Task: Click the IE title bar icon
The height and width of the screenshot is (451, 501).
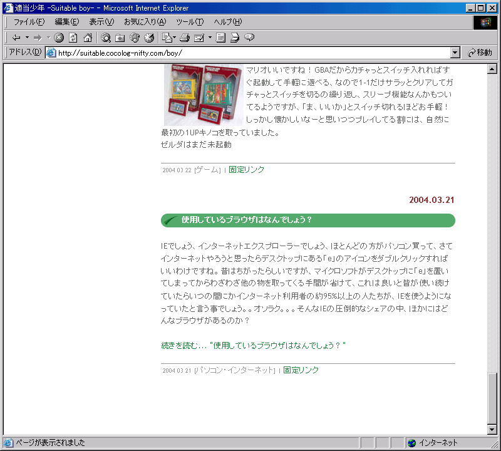Action: pos(8,8)
